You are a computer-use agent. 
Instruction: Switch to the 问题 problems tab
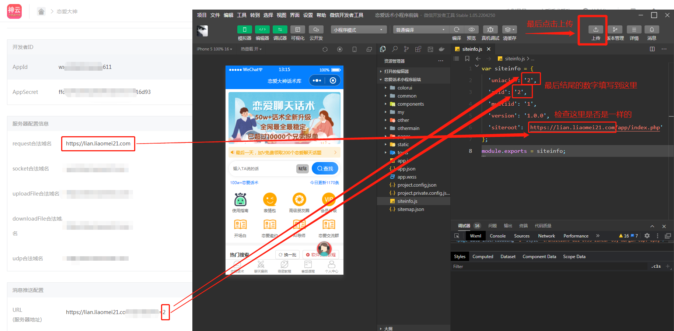[492, 226]
